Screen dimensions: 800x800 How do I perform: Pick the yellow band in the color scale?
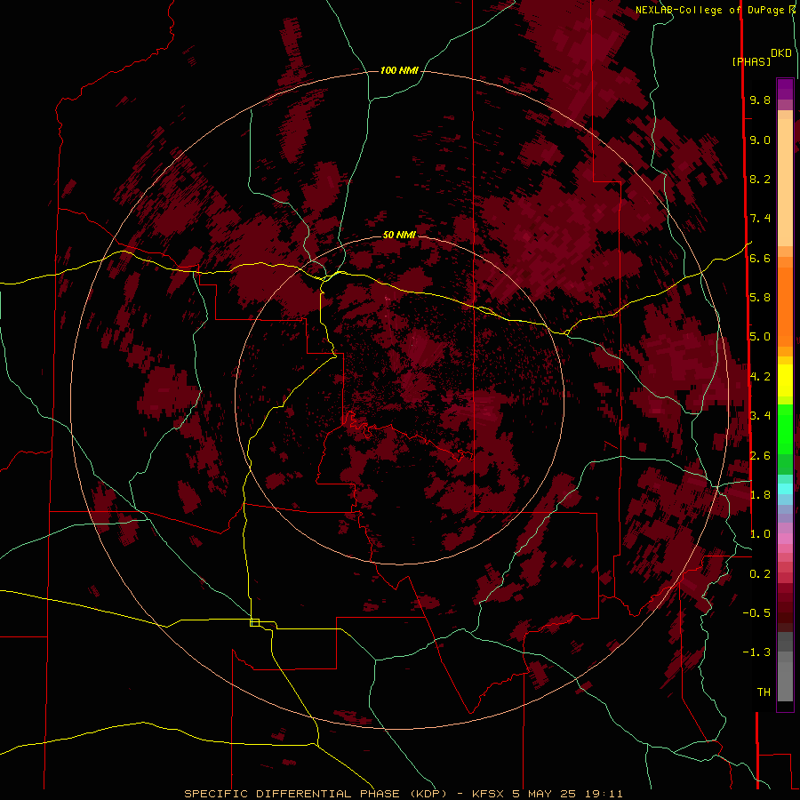pos(785,380)
